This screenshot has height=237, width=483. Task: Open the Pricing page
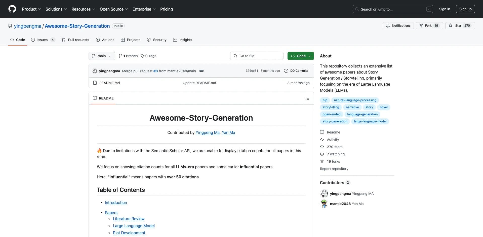[167, 9]
